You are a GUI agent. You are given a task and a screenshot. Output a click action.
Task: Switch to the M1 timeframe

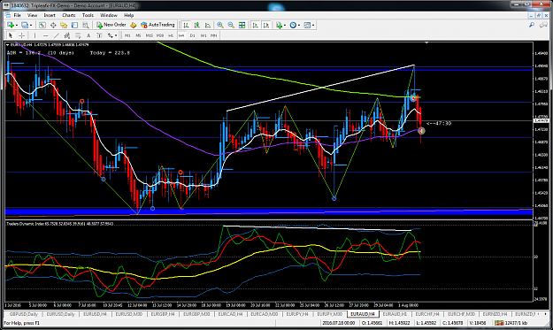127,35
